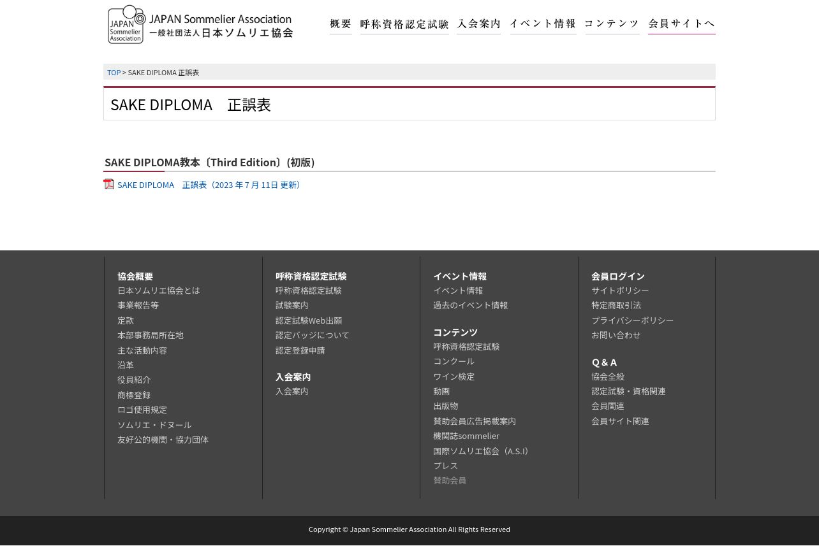Open the コンクール footer link
The height and width of the screenshot is (546, 819).
tap(454, 361)
